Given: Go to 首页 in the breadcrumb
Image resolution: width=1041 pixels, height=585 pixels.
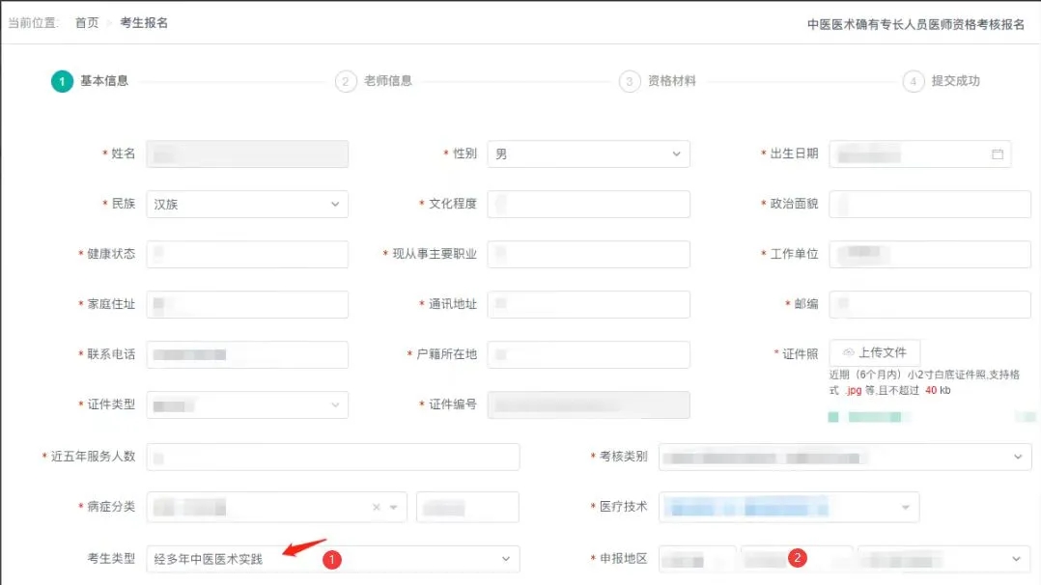Looking at the screenshot, I should point(87,23).
